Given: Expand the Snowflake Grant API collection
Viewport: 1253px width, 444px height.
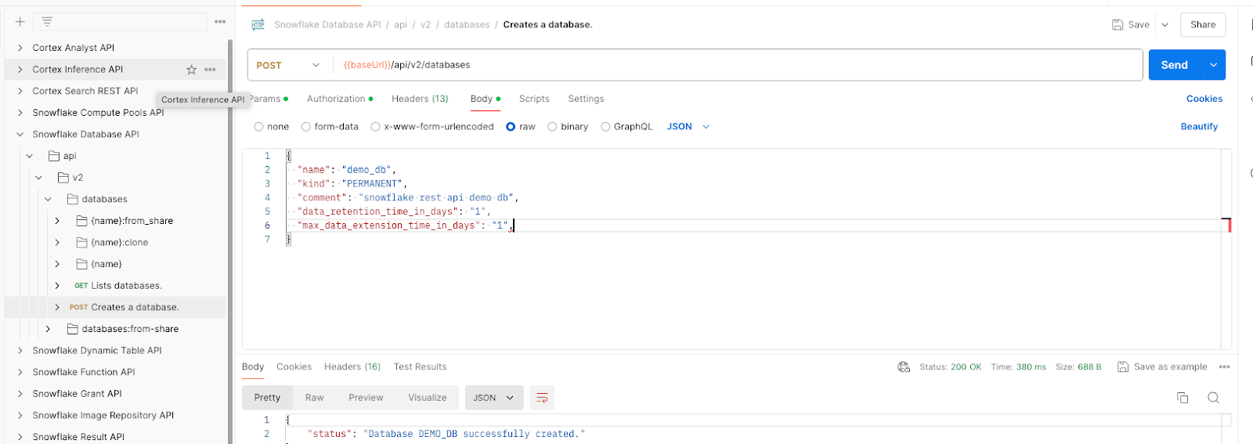Looking at the screenshot, I should point(20,394).
